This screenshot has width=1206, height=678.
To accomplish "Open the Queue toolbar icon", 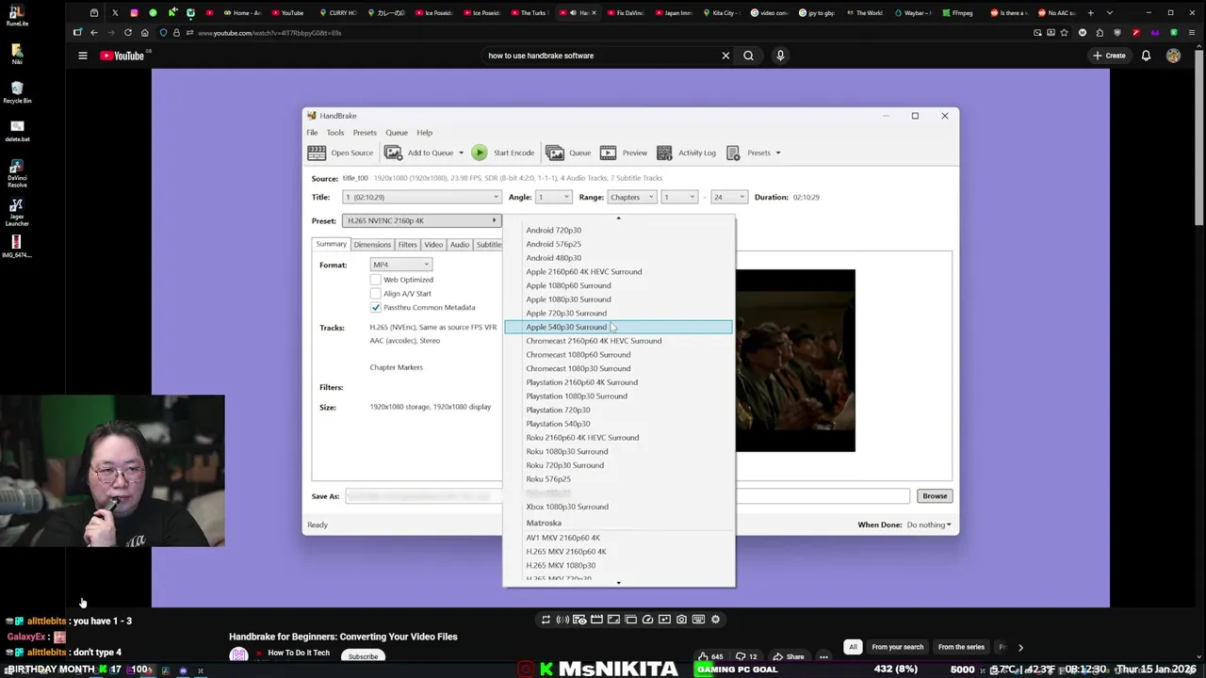I will tap(555, 153).
